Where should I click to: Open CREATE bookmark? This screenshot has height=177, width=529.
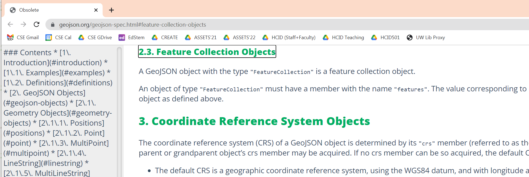point(165,38)
